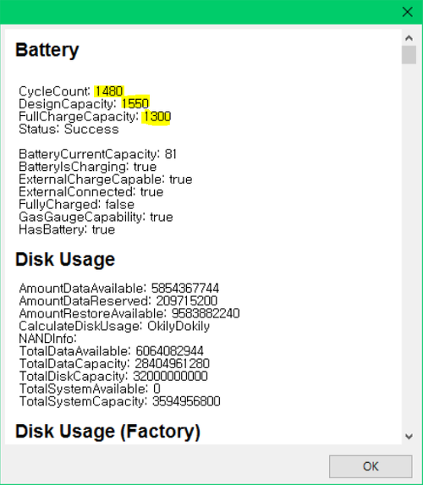Click the highlighted DesignCapacity value 1550
423x485 pixels.
135,103
